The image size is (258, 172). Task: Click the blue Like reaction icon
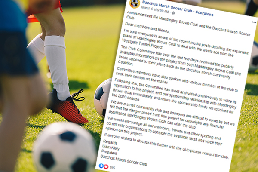(x=101, y=166)
